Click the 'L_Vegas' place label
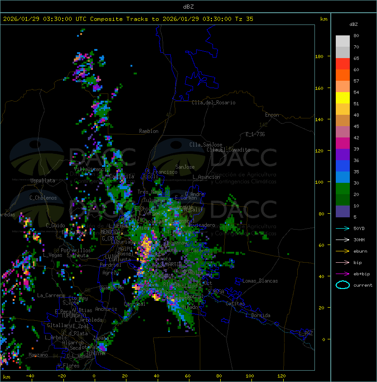 click(x=53, y=255)
